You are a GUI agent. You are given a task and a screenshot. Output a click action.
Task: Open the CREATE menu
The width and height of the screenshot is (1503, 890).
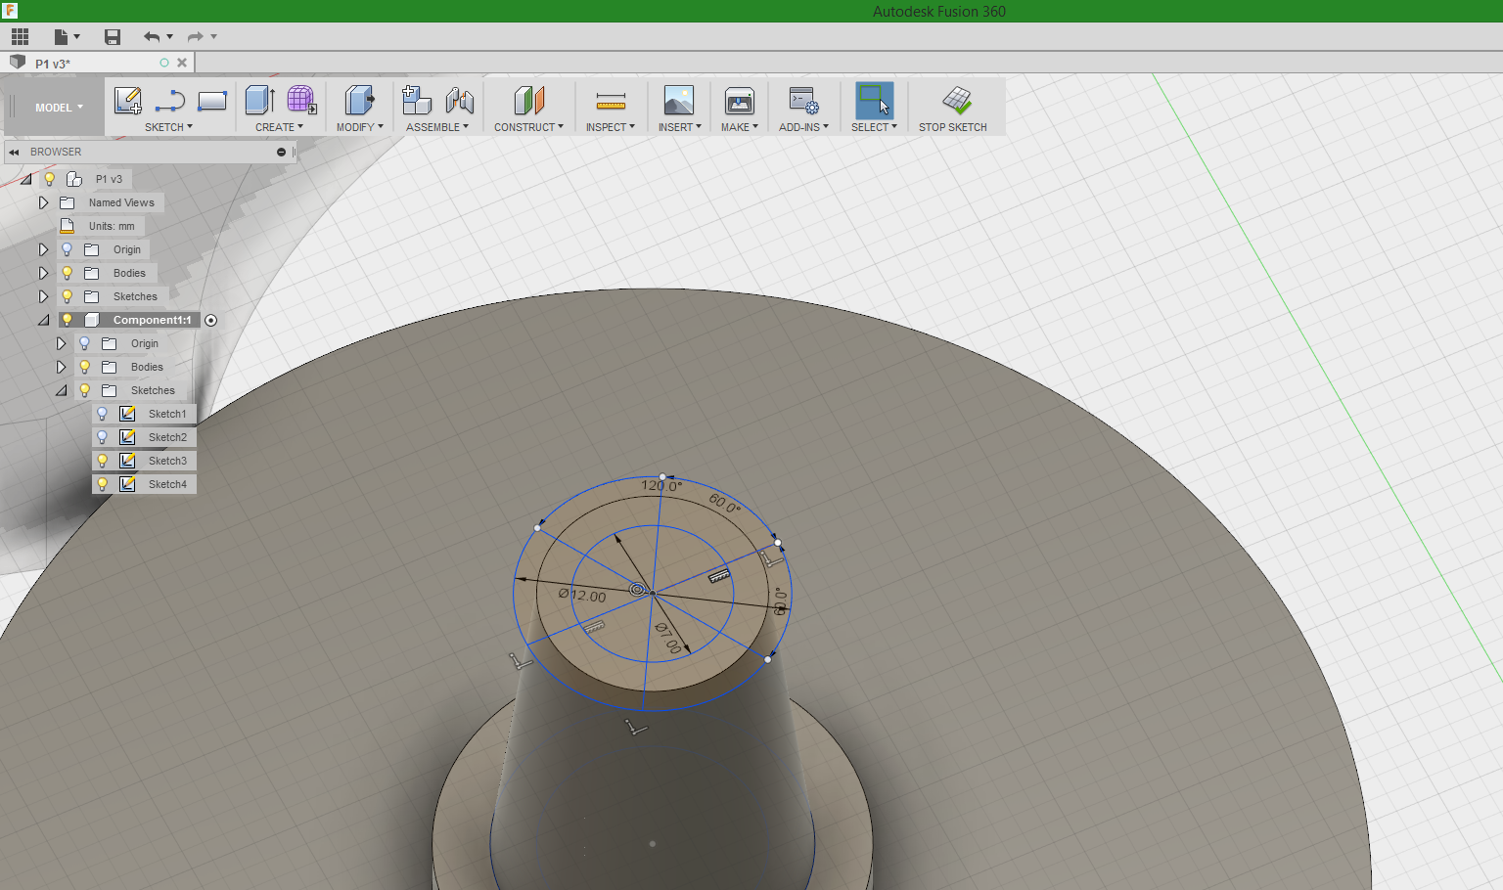pos(279,127)
